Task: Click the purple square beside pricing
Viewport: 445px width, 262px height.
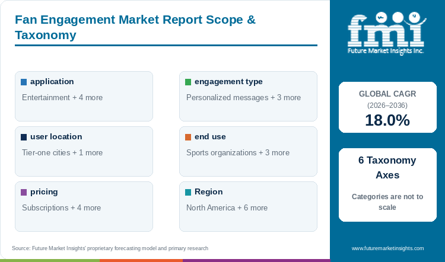Action: pyautogui.click(x=24, y=192)
